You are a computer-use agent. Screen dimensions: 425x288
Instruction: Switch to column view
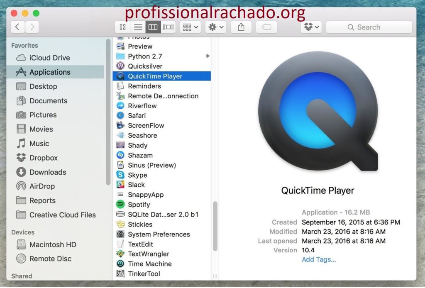153,27
